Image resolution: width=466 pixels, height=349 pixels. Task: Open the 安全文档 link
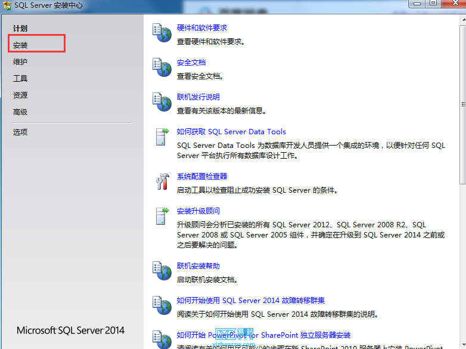click(191, 63)
